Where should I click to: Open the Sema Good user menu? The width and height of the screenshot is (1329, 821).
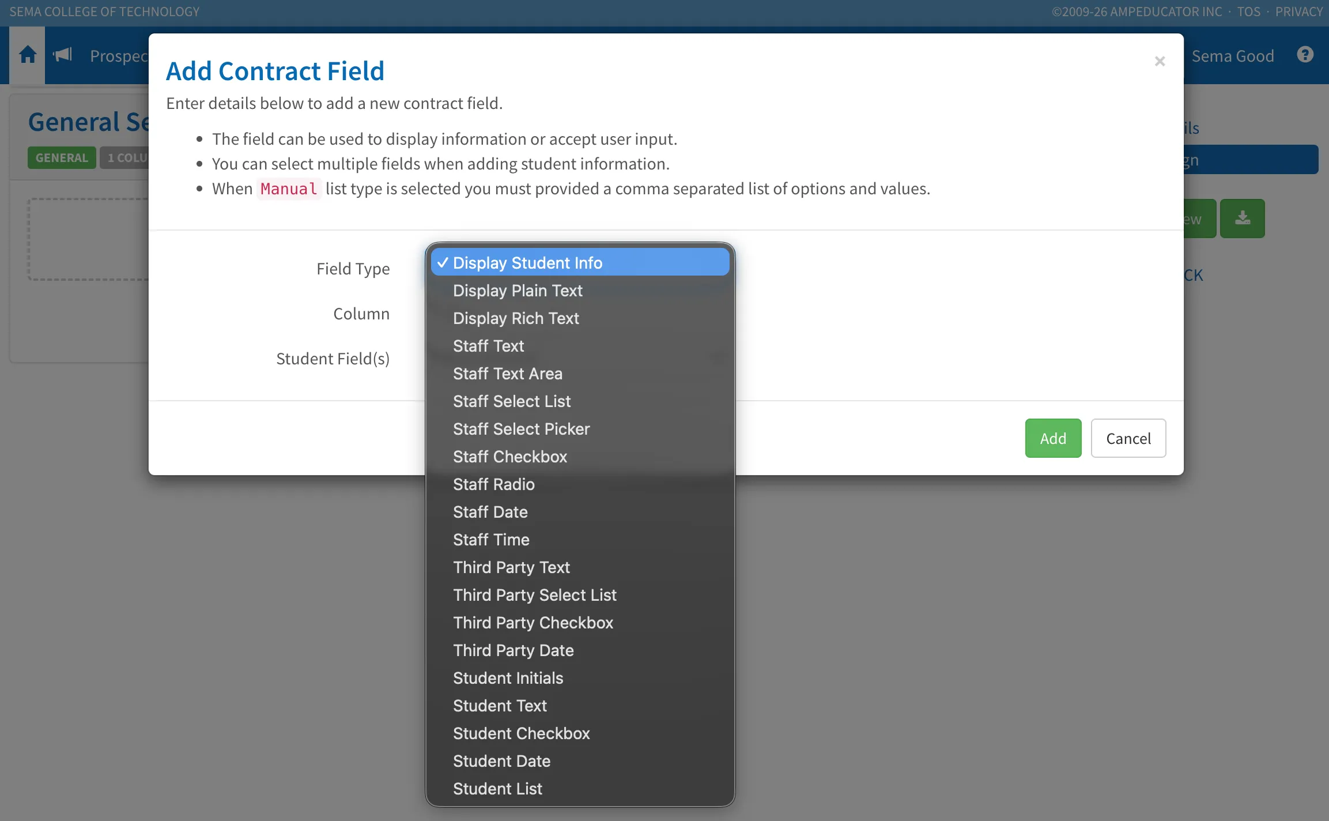tap(1232, 56)
